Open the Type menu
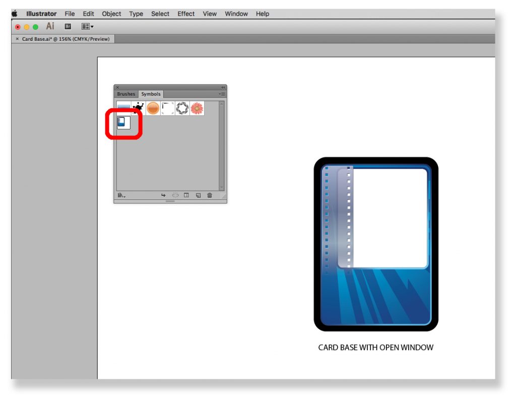 click(x=136, y=14)
